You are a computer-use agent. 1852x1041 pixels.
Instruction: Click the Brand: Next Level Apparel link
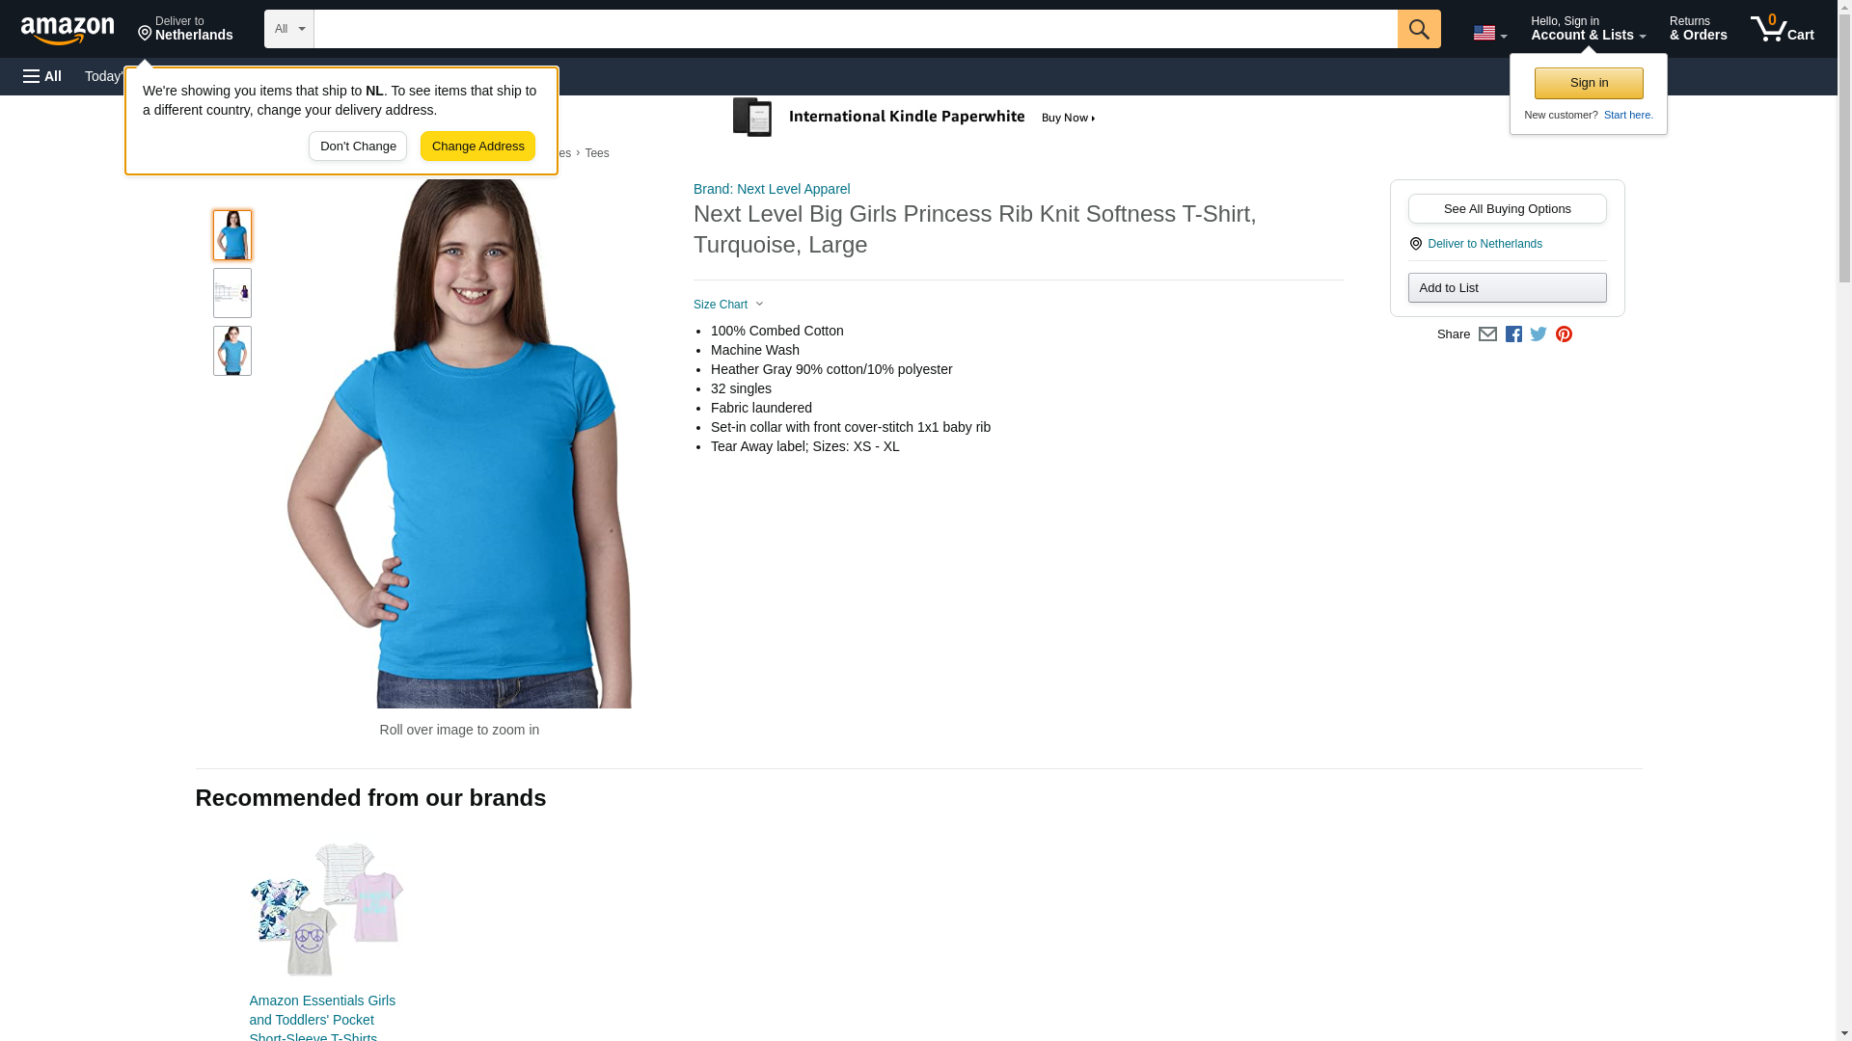[x=772, y=189]
